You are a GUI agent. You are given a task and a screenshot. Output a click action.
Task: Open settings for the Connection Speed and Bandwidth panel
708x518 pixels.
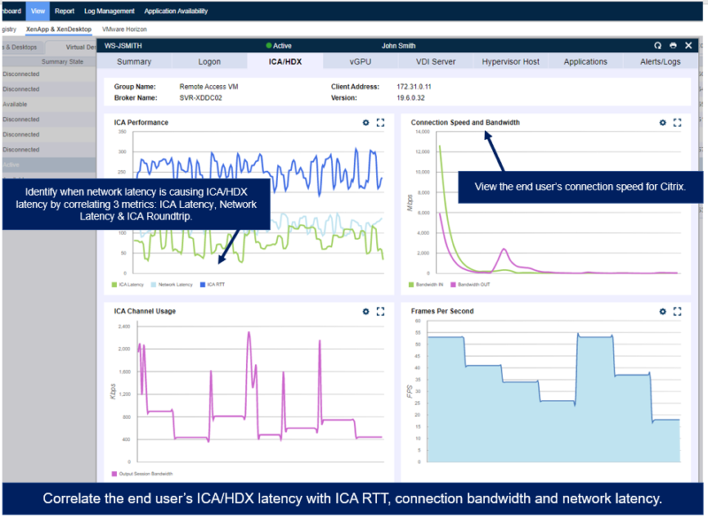(x=662, y=123)
